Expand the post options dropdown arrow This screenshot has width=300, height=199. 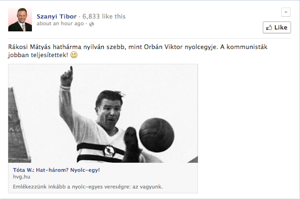(x=286, y=13)
